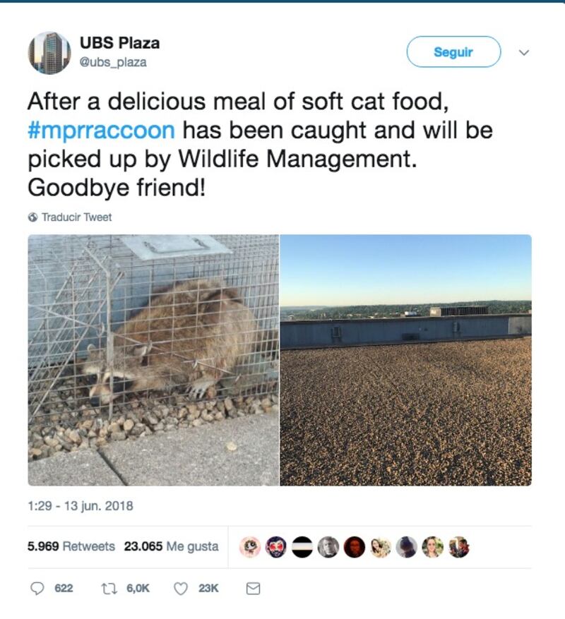Screen dimensions: 565x619
Task: Open the #mprraccoon hashtag link
Action: point(101,131)
